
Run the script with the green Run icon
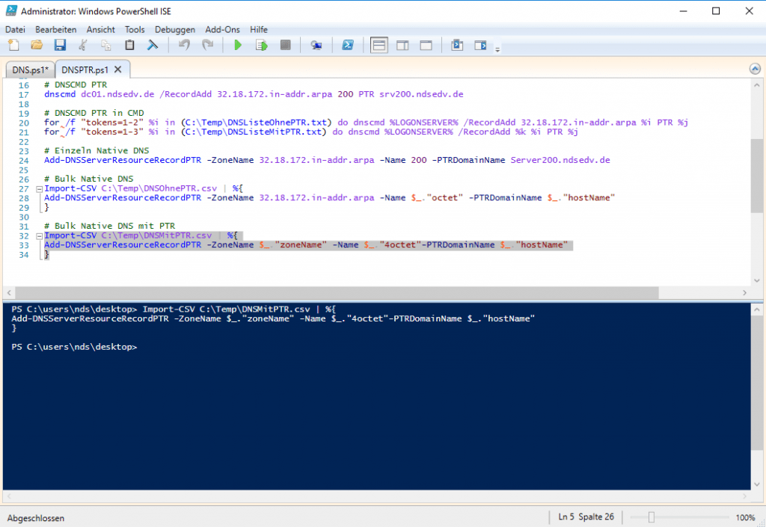[x=238, y=45]
